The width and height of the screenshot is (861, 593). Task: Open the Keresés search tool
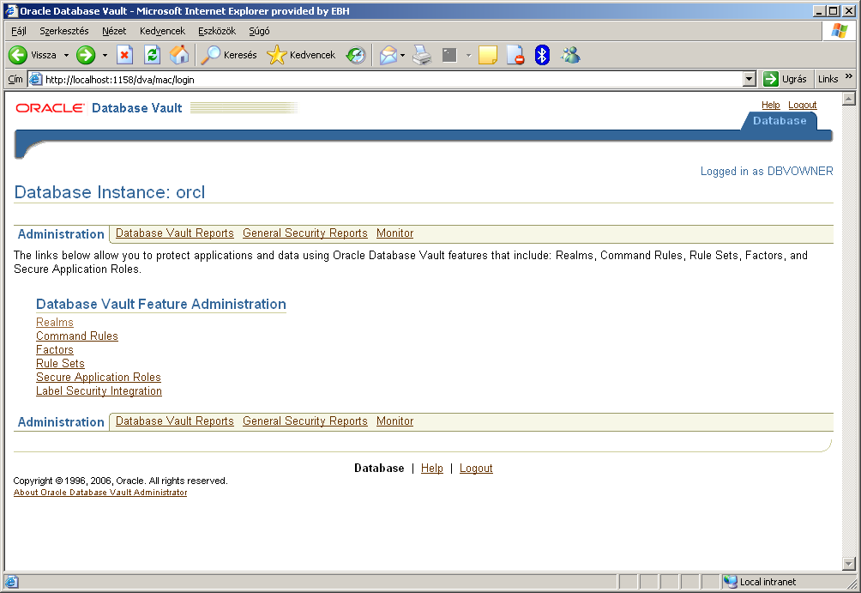(229, 55)
